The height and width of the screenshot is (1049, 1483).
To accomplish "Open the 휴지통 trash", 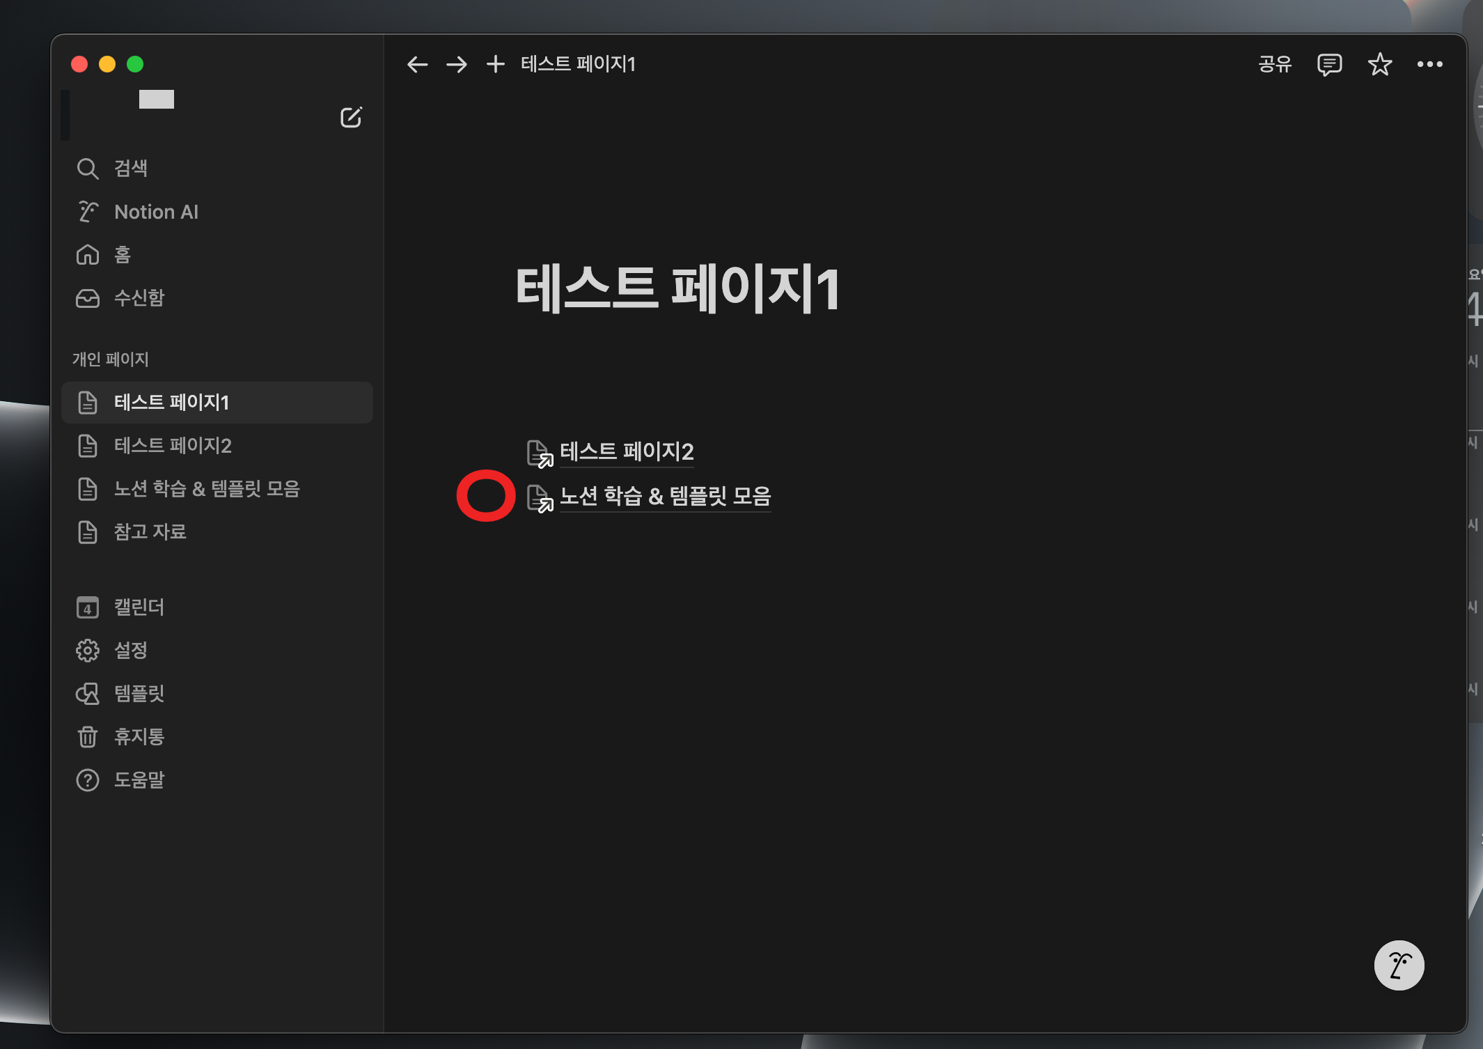I will [139, 736].
